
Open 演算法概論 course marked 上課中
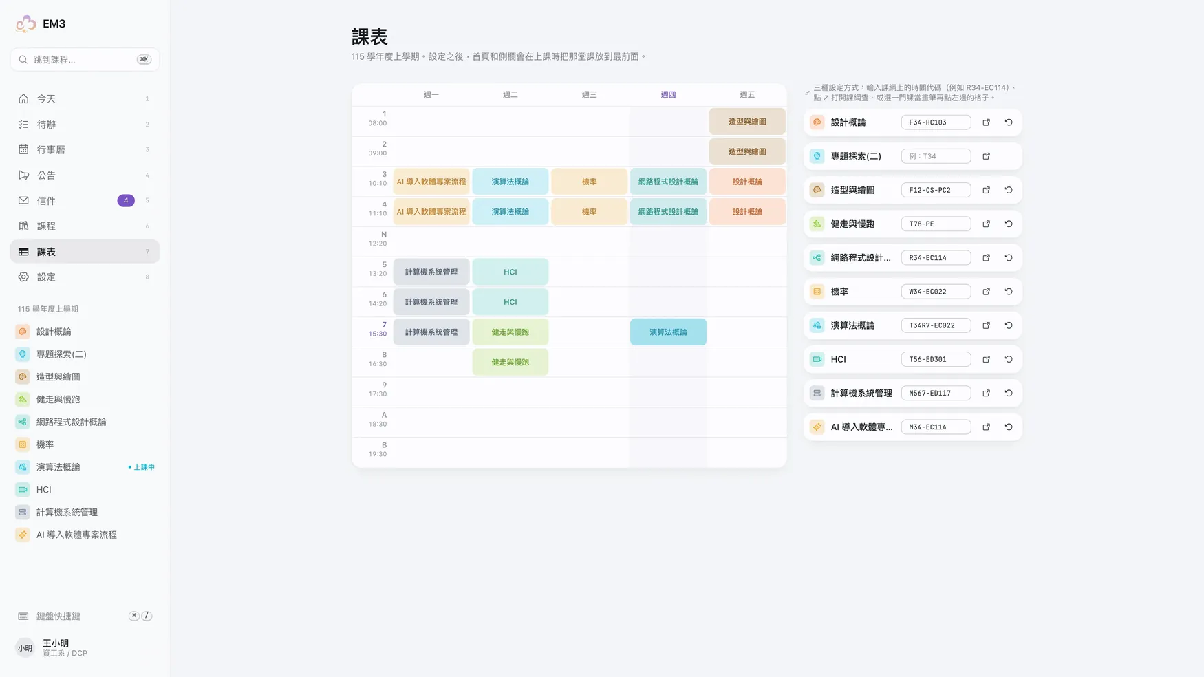pyautogui.click(x=85, y=467)
